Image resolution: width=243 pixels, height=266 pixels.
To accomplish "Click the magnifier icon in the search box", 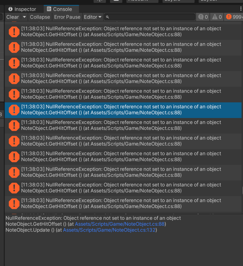I will [x=108, y=17].
